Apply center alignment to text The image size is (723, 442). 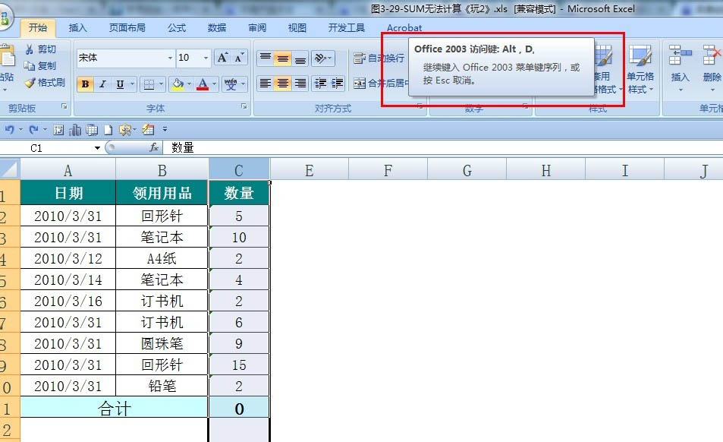coord(281,81)
